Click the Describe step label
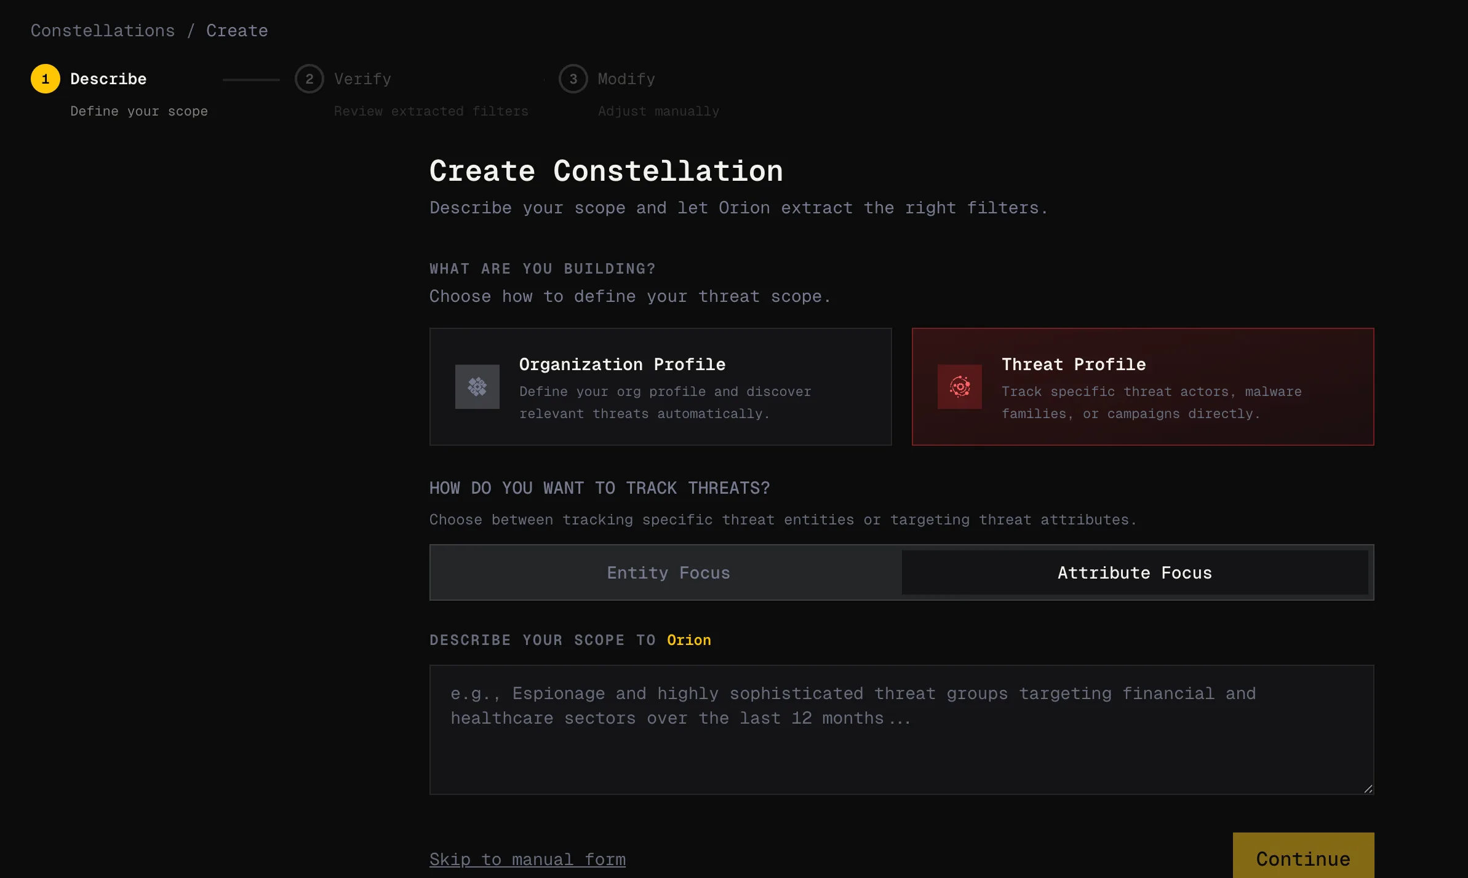This screenshot has width=1468, height=878. pyautogui.click(x=108, y=79)
